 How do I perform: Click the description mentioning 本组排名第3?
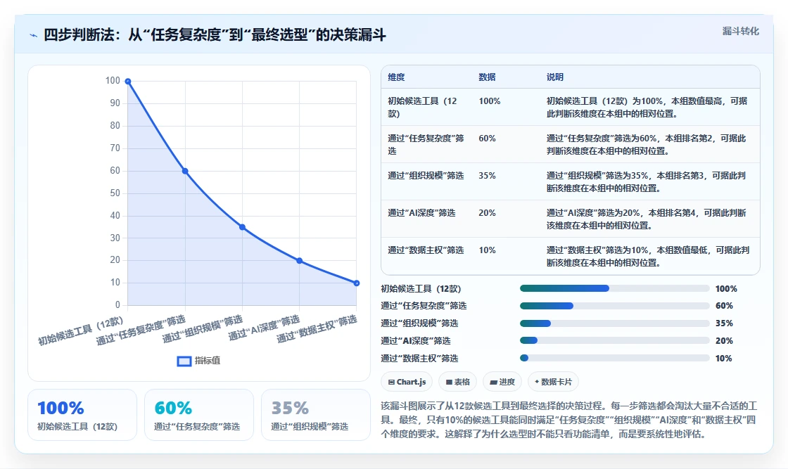click(x=647, y=182)
